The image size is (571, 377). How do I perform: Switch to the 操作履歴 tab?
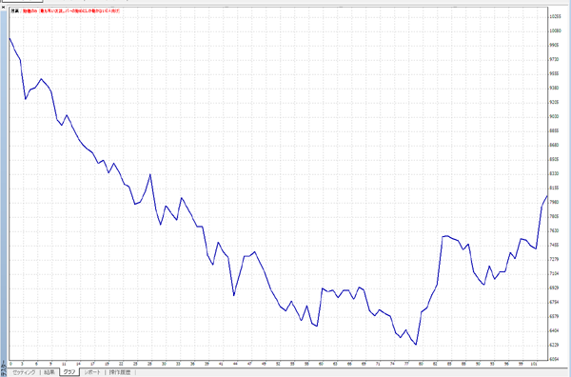[120, 372]
